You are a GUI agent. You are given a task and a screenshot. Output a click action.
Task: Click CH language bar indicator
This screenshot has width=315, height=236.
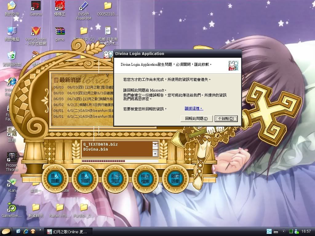[x=269, y=232]
